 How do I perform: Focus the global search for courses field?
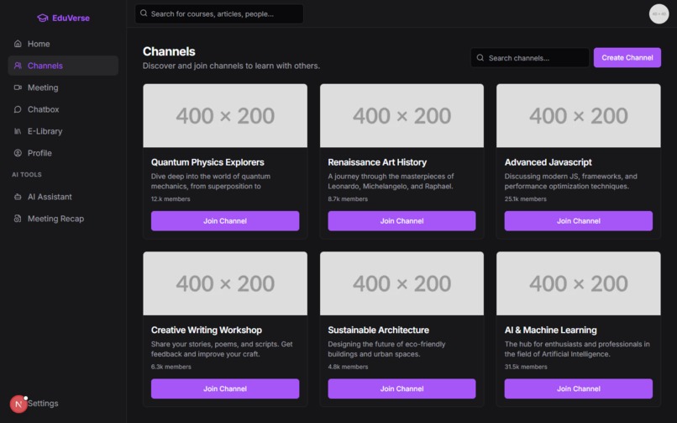coord(219,13)
